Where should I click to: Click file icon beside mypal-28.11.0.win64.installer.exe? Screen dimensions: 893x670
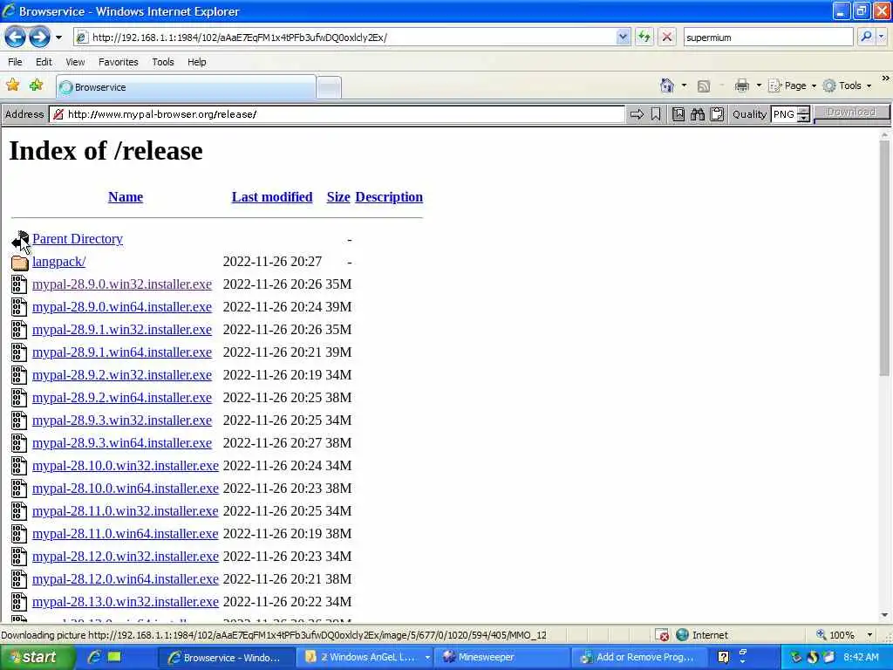[x=19, y=534]
